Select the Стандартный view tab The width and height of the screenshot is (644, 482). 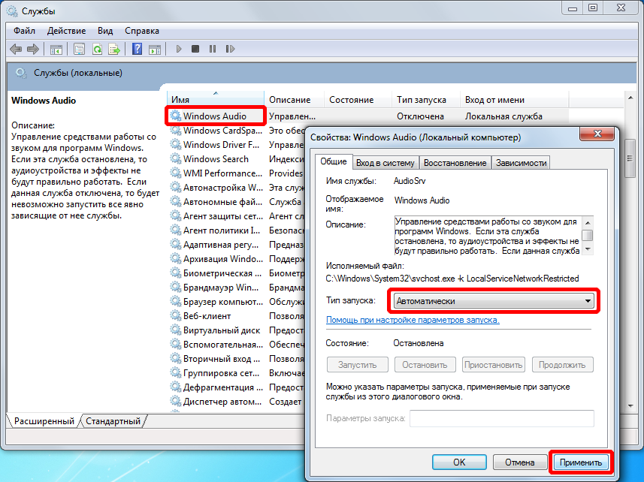113,421
